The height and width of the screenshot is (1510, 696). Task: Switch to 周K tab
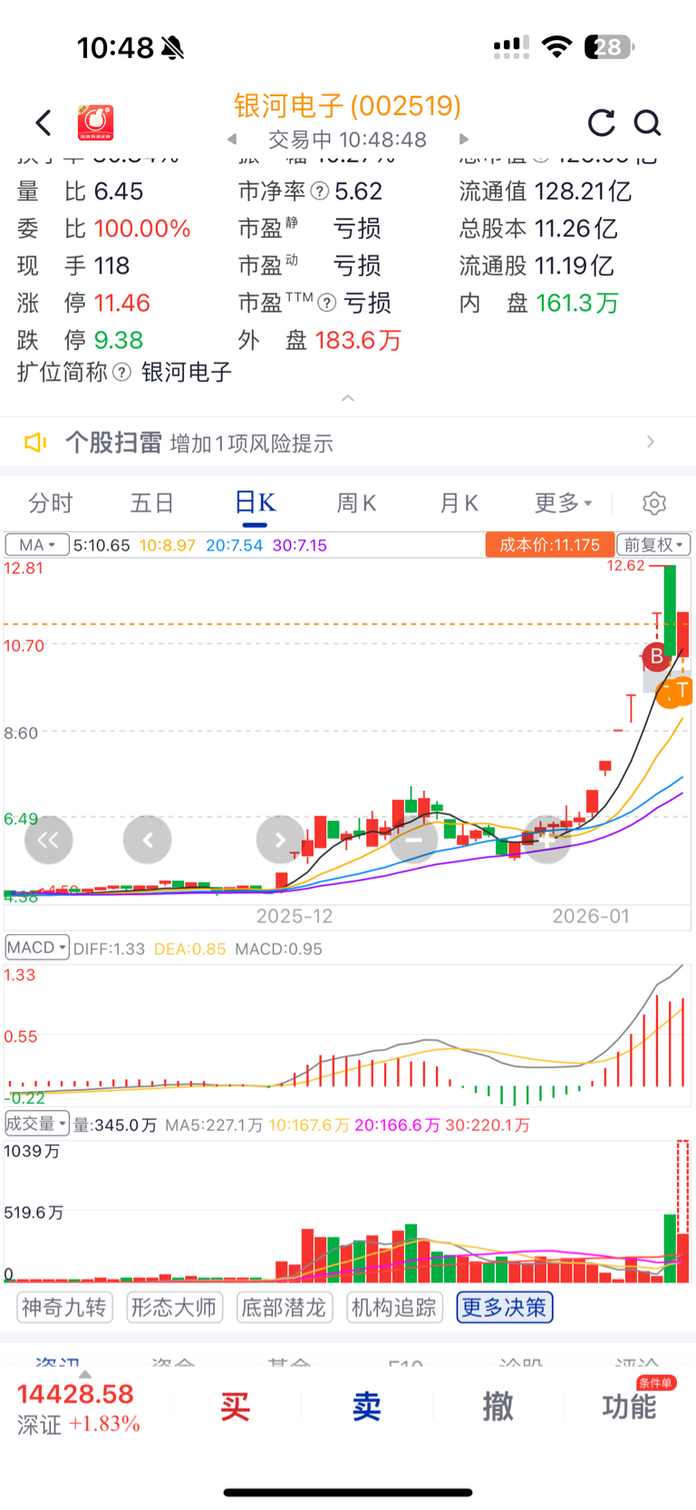coord(357,503)
